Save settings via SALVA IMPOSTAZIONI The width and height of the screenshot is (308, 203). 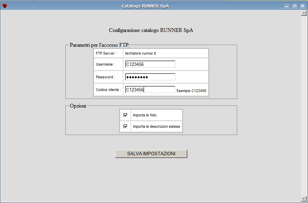click(x=151, y=154)
